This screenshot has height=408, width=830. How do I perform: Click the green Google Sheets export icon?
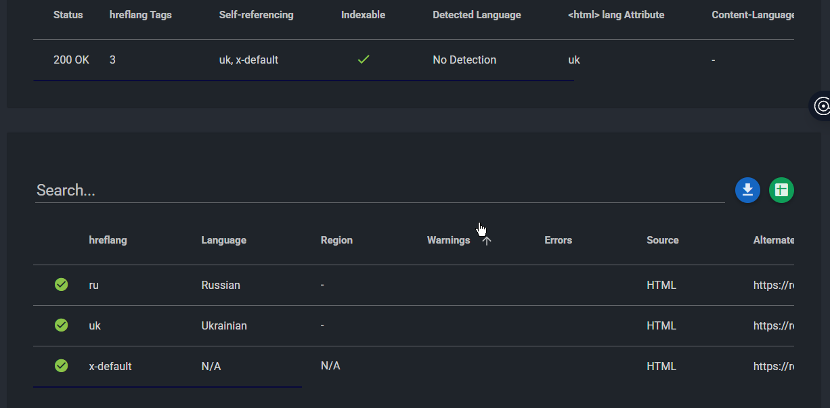tap(781, 190)
